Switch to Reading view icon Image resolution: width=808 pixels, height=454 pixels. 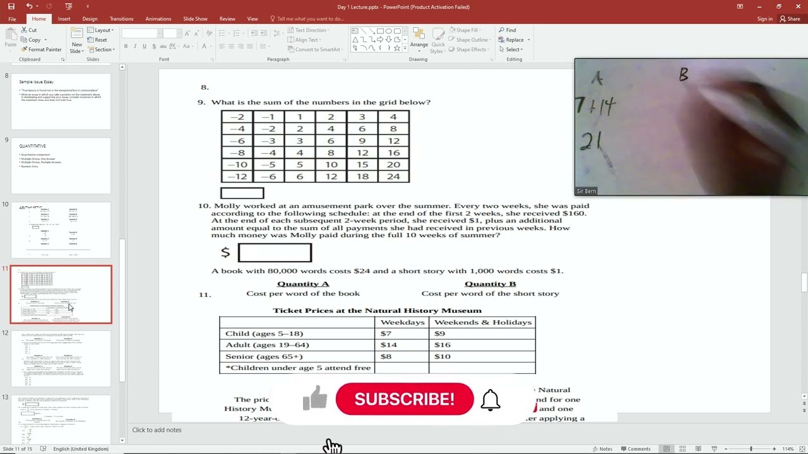point(698,449)
